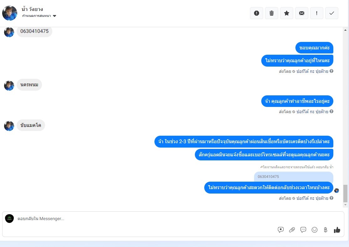
Task: Flag conversation as priority with exclamation icon
Action: [x=317, y=13]
